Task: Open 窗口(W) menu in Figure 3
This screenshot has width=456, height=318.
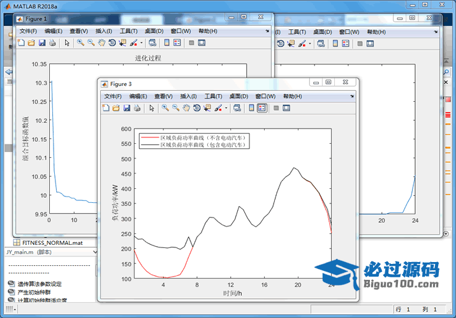Action: [x=265, y=96]
